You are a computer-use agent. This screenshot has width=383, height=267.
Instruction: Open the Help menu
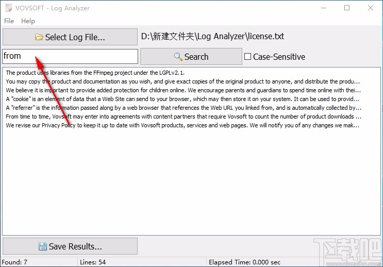(28, 21)
